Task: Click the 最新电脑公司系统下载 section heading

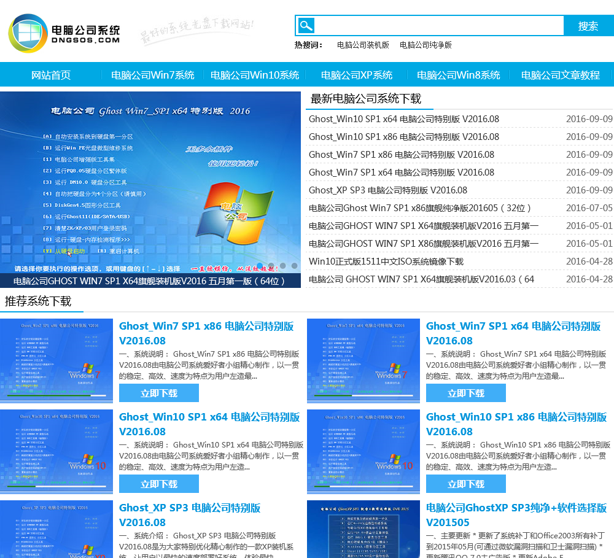Action: [x=366, y=99]
